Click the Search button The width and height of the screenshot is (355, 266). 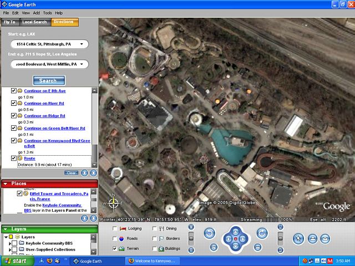point(49,80)
